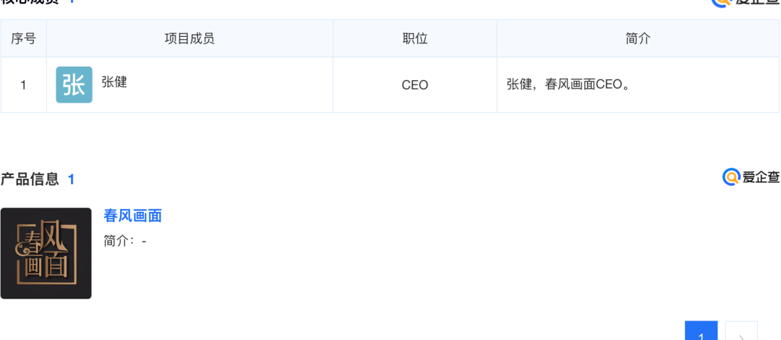
Task: Click the blue 张 avatar icon
Action: pyautogui.click(x=74, y=85)
